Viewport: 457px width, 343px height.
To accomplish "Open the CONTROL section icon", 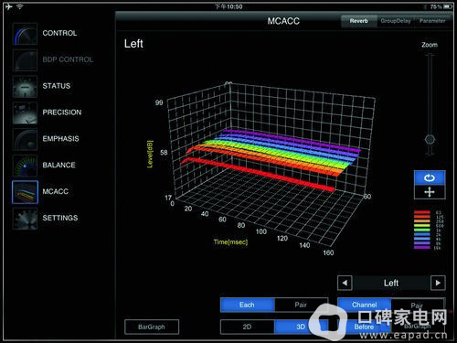I will coord(25,33).
